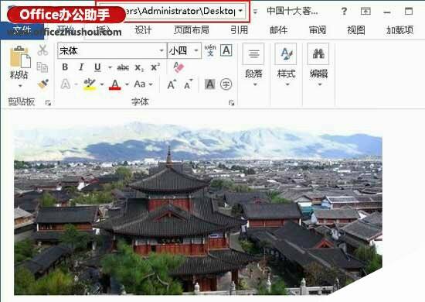Click the Paste (粘贴) clipboard icon
Viewport: 425px width, 302px height.
tap(20, 57)
